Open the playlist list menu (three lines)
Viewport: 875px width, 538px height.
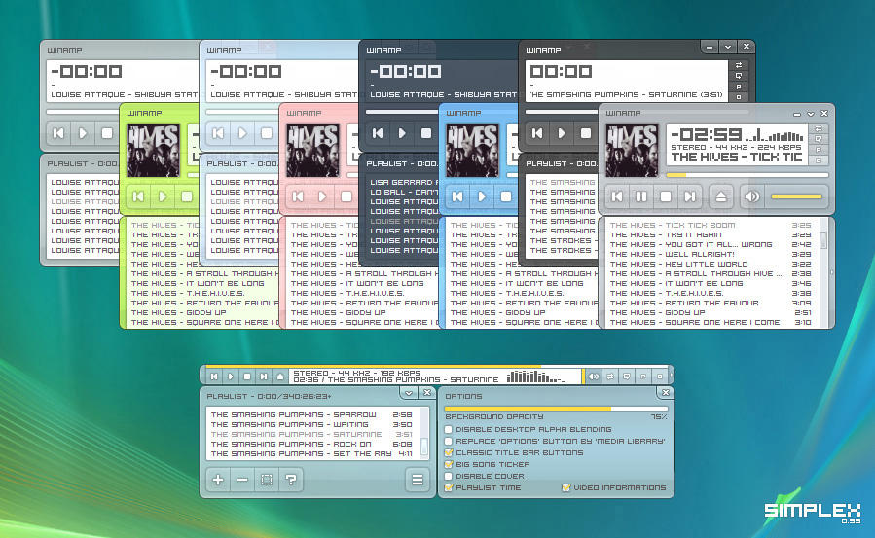pos(418,480)
